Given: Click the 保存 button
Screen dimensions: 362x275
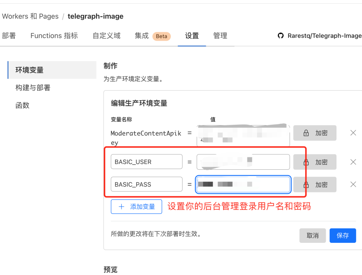Looking at the screenshot, I should coord(343,235).
